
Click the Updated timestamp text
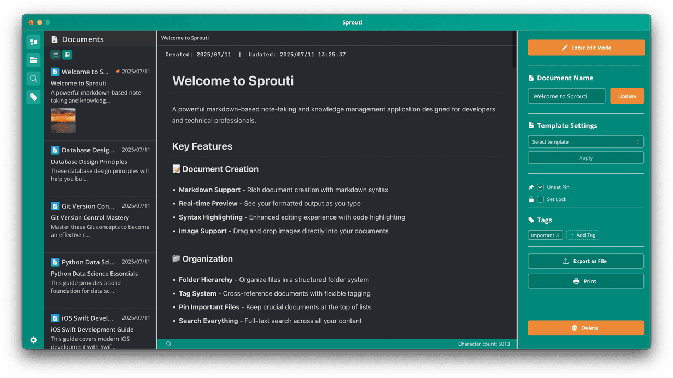click(297, 55)
